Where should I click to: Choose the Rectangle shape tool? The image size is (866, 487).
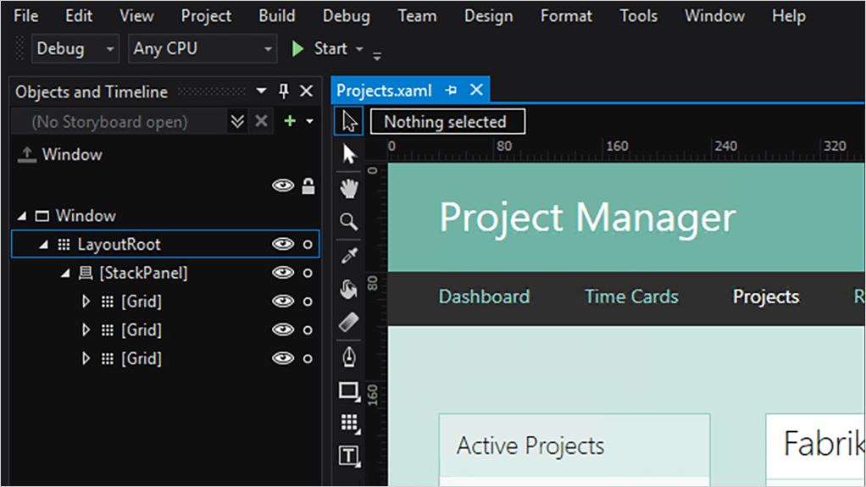349,390
